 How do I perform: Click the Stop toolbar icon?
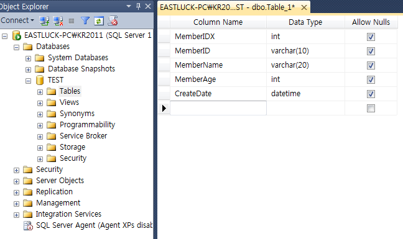(72, 21)
